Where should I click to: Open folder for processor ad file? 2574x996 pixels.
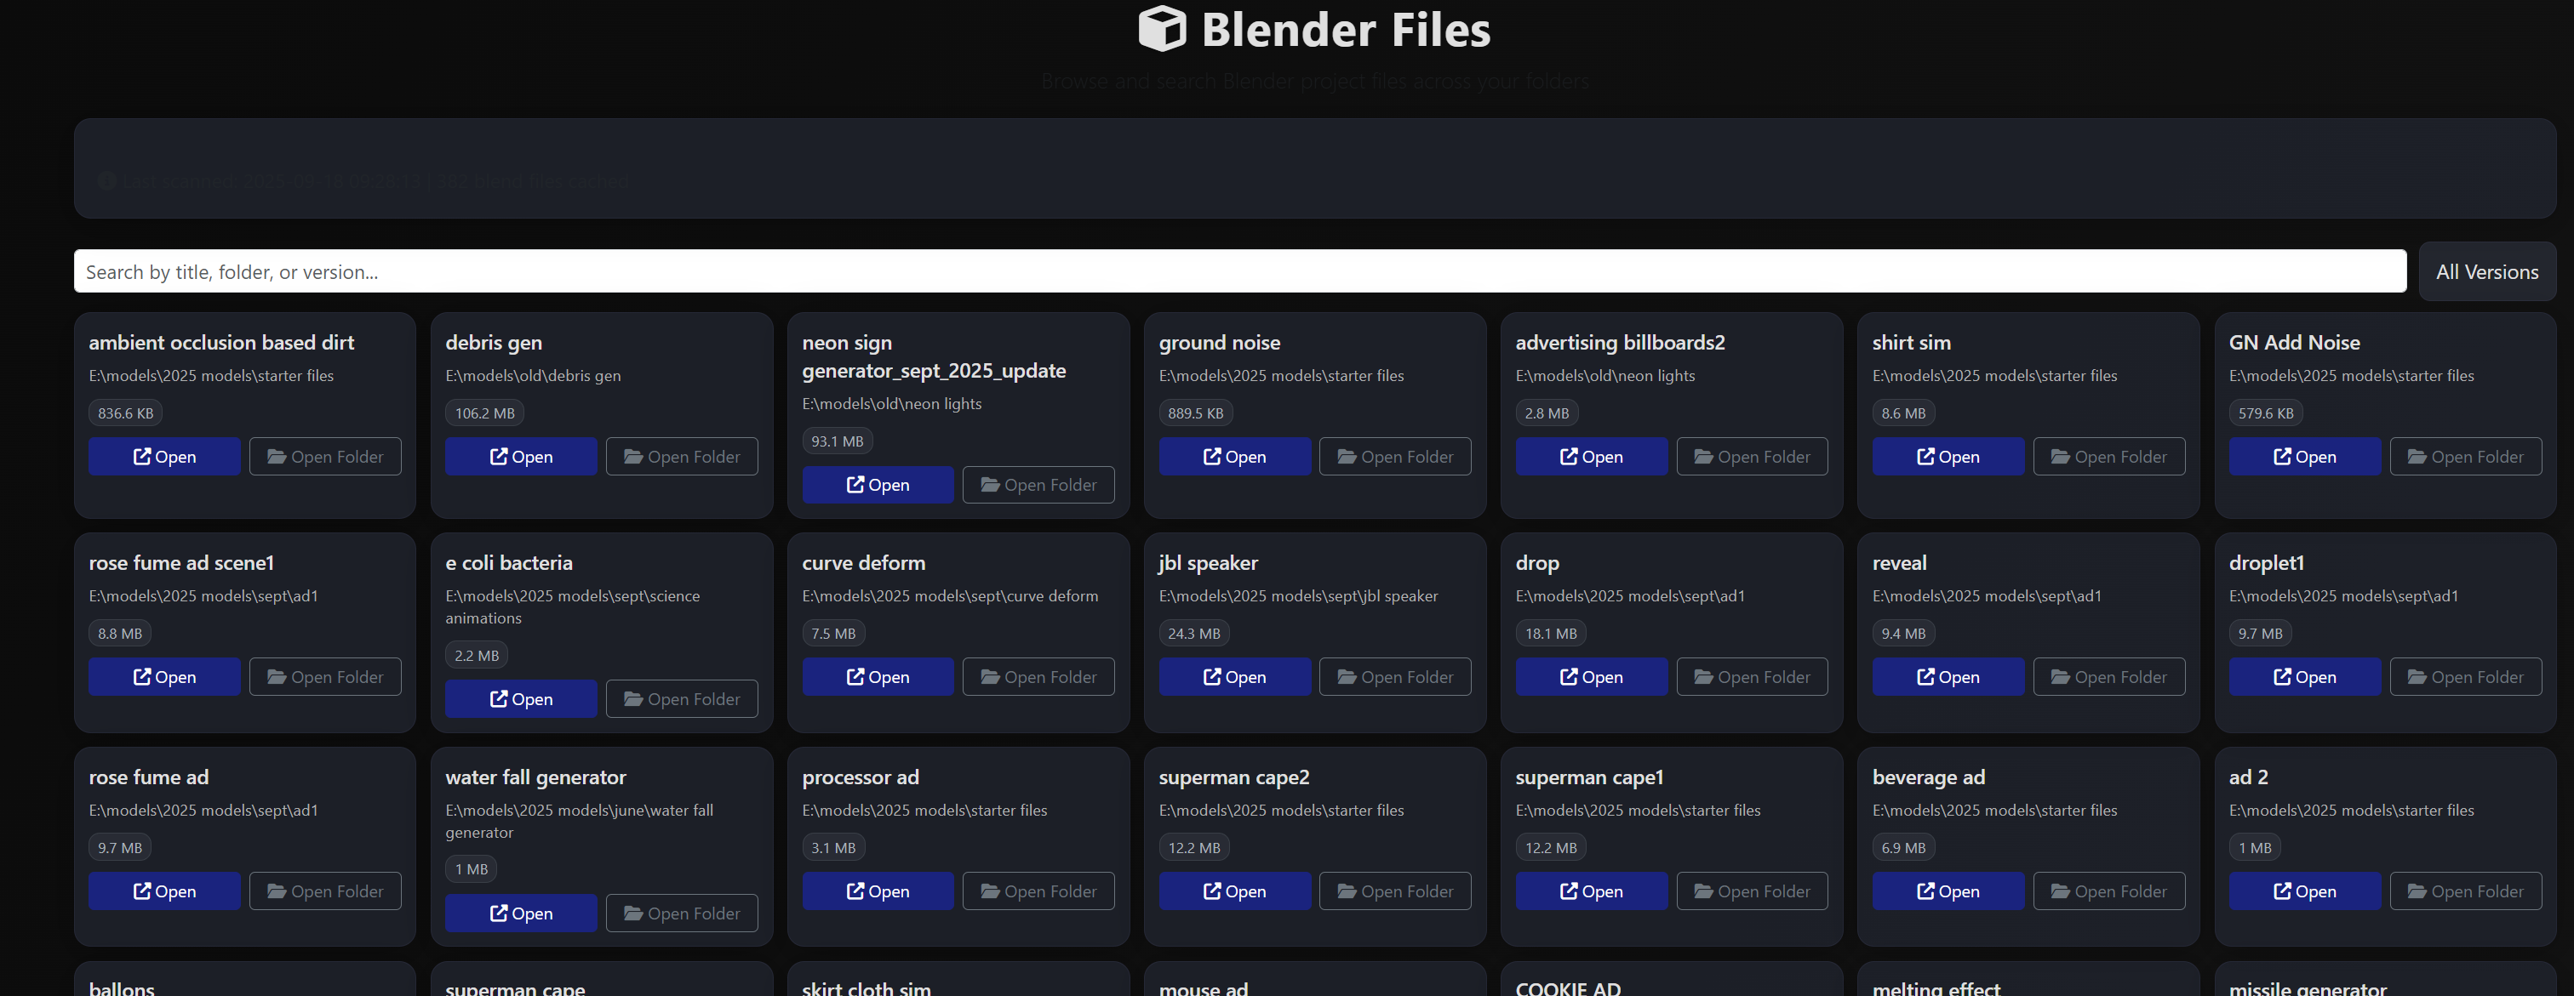[1038, 891]
